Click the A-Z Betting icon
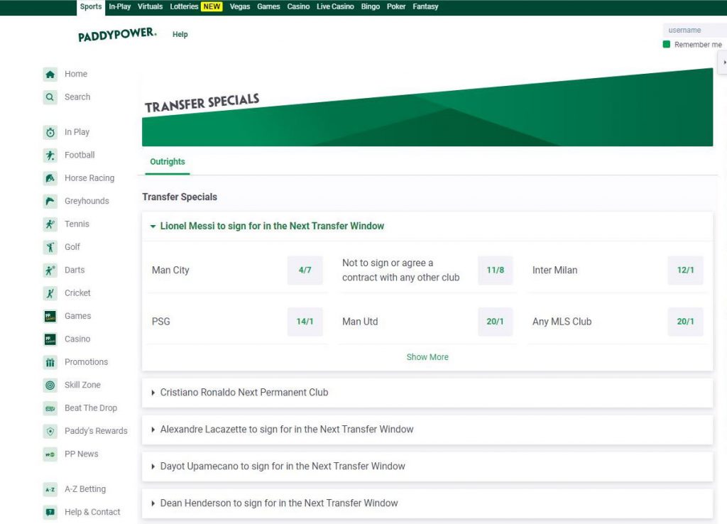 (50, 489)
